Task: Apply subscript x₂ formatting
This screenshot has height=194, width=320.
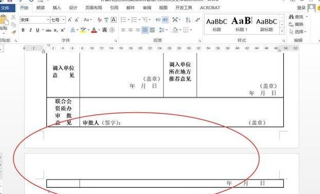Action: (x=56, y=30)
